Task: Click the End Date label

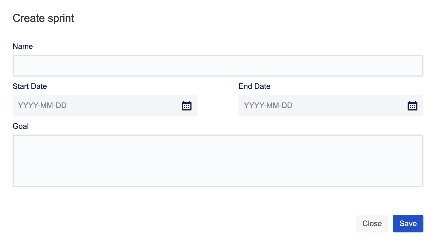Action: [254, 86]
